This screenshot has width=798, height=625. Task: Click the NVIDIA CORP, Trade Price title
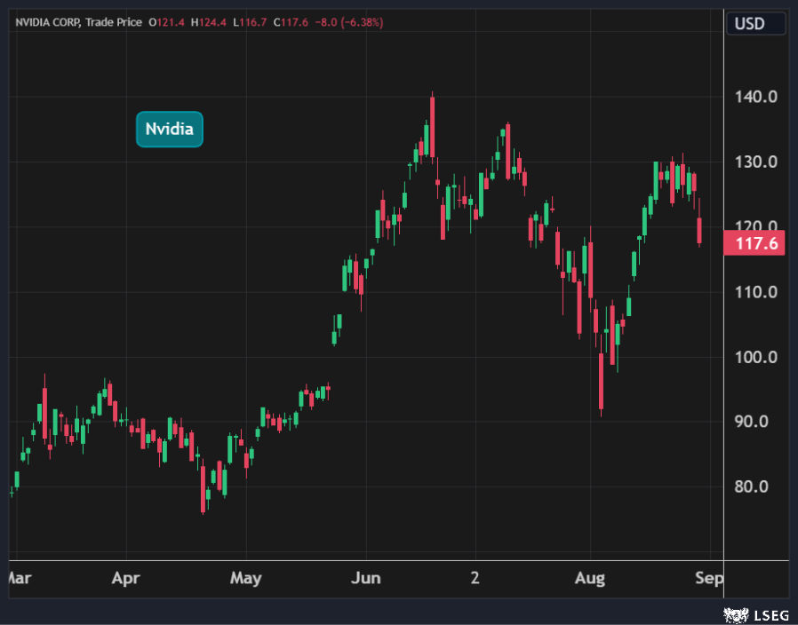pos(78,22)
